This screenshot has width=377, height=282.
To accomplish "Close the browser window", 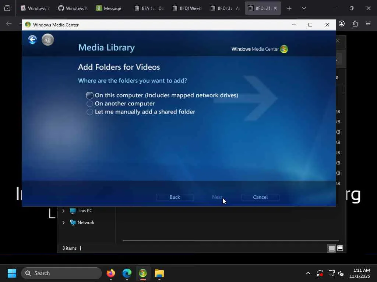I will 368,8.
